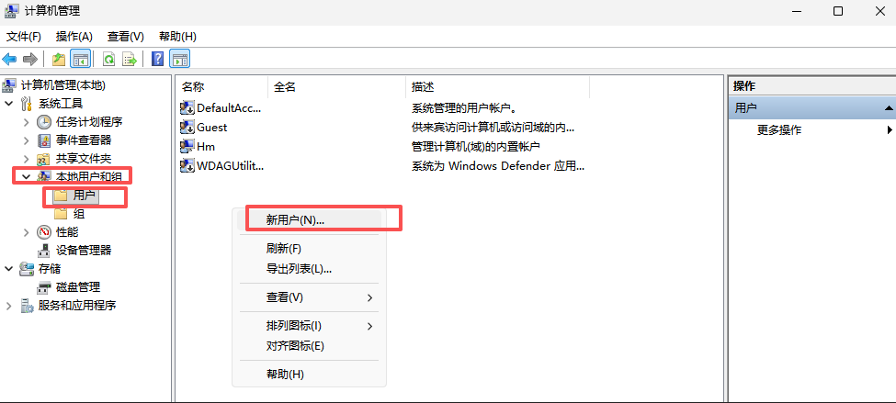
Task: Click 更多操作 in the actions pane
Action: (779, 130)
